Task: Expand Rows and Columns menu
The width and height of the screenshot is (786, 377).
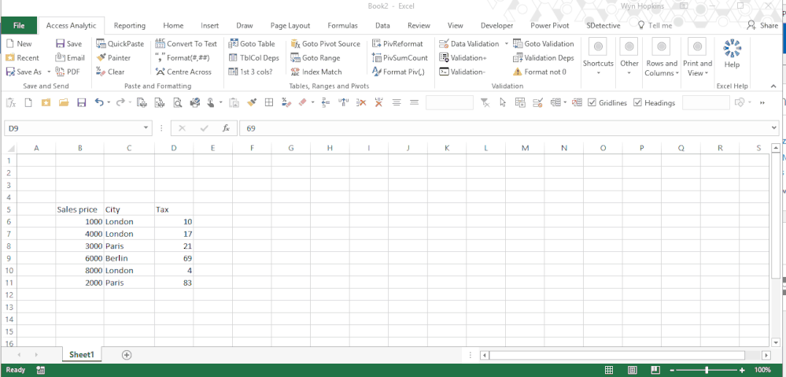Action: pos(662,59)
